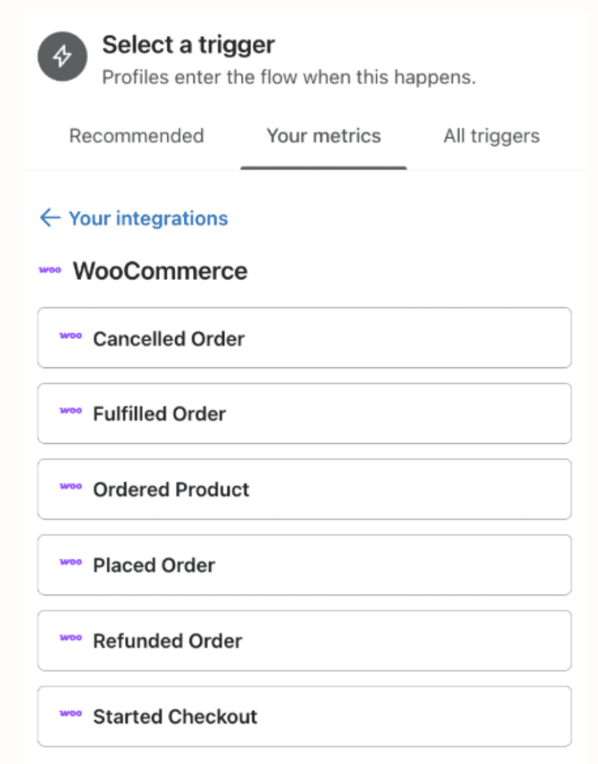Switch to the Recommended tab

tap(136, 136)
